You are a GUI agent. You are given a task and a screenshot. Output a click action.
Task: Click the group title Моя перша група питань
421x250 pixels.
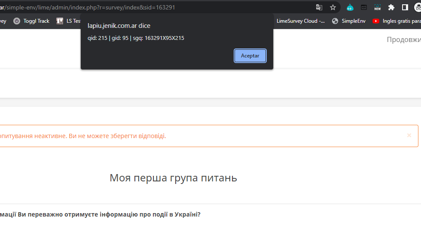[173, 178]
